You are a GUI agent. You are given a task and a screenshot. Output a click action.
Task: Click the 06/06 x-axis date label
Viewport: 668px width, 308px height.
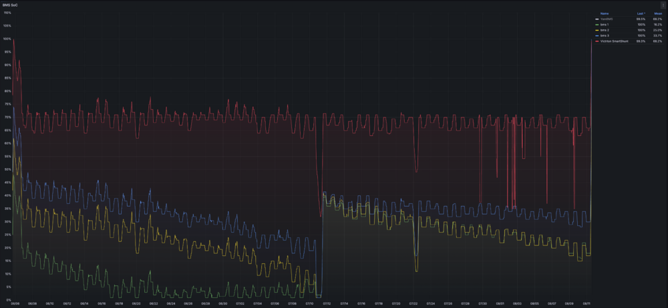(15, 304)
